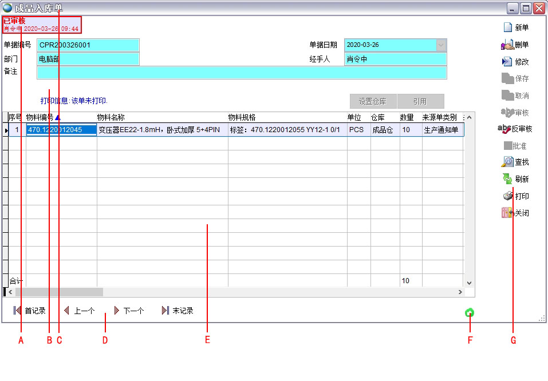Click the 单据编号 field CPR200326001
Viewport: 548px width, 381px height.
click(x=88, y=45)
